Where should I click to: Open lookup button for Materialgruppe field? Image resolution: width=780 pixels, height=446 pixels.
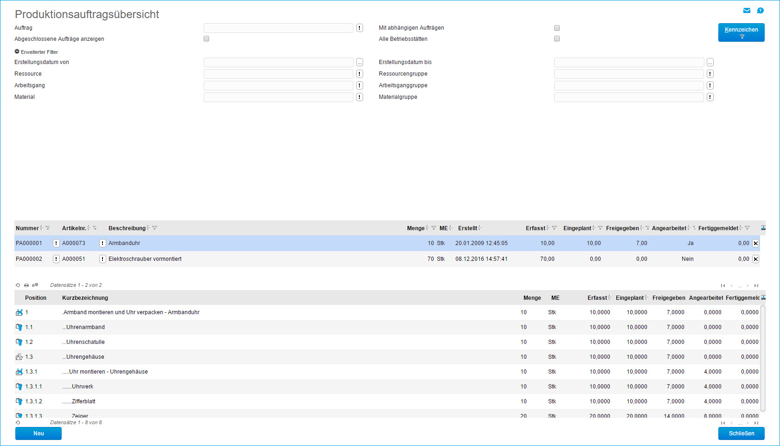pyautogui.click(x=710, y=97)
